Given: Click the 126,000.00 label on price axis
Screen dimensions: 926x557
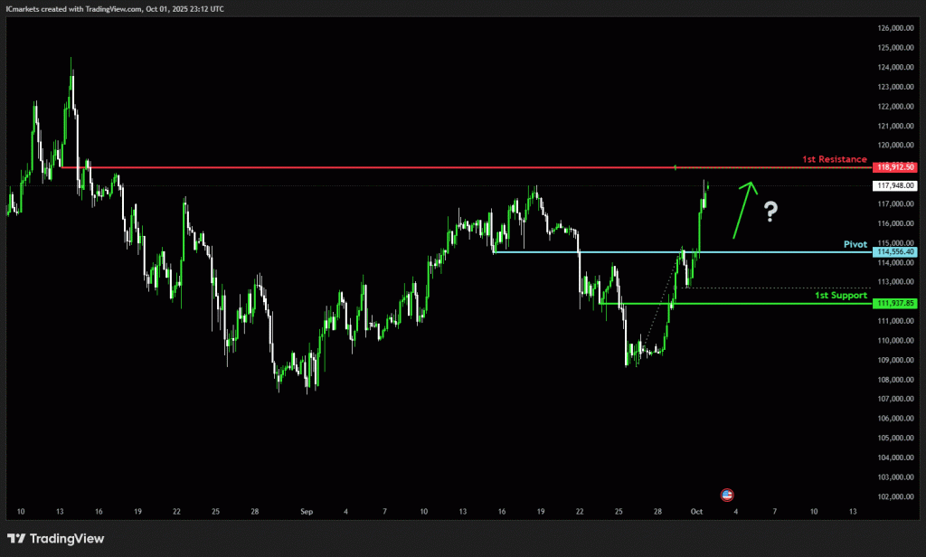Looking at the screenshot, I should point(895,28).
